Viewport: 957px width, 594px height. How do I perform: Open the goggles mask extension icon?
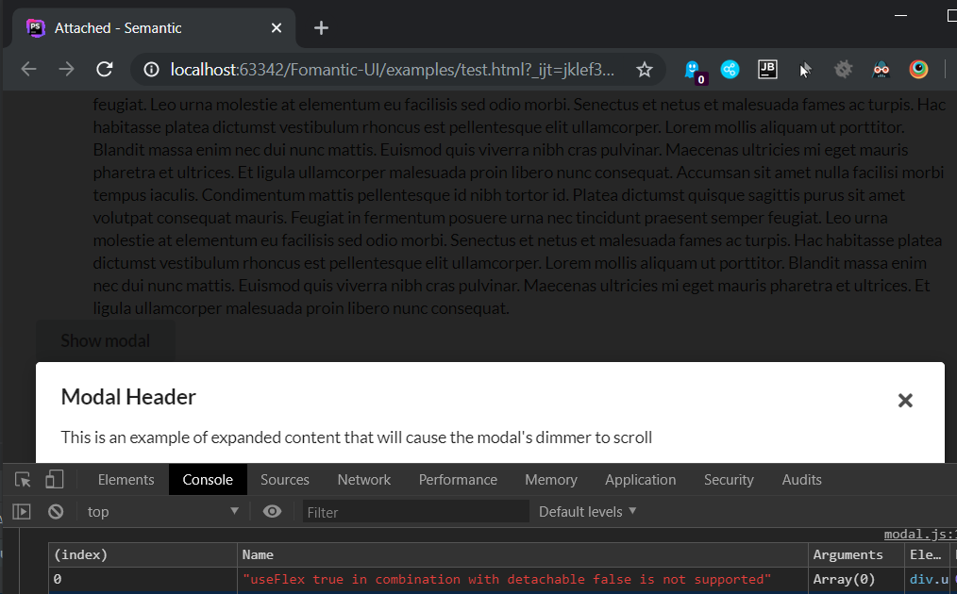tap(881, 70)
